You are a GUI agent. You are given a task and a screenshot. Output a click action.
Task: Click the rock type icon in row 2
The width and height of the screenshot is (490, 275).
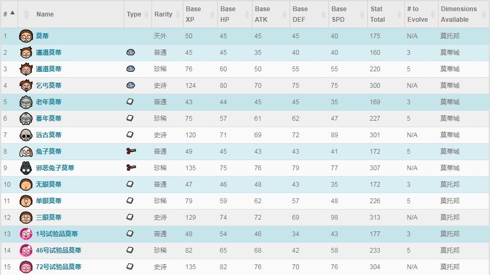pyautogui.click(x=131, y=52)
